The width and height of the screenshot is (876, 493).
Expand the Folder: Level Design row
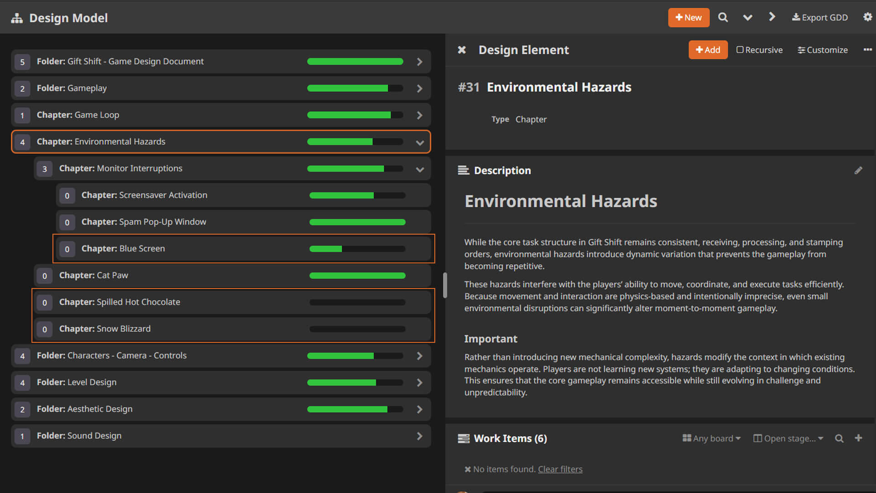coord(419,383)
